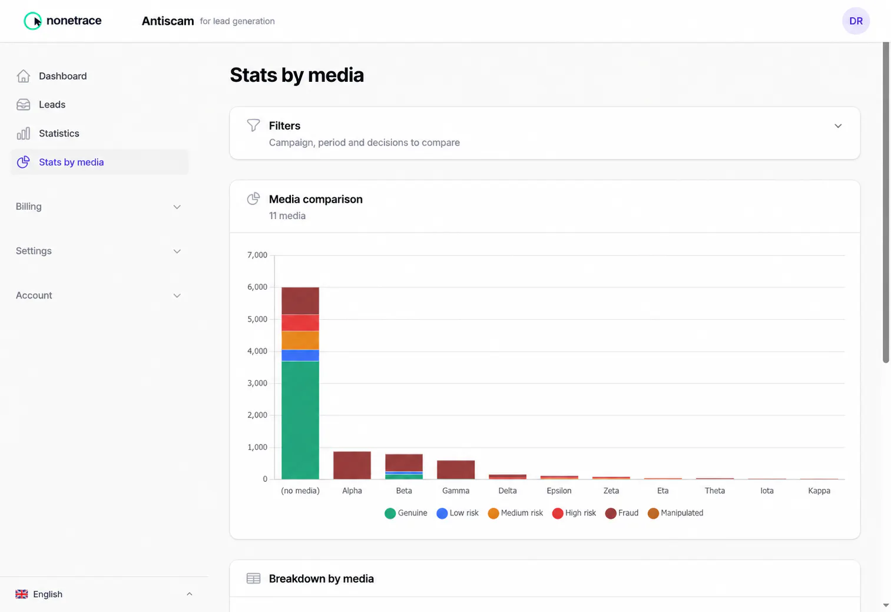Click the Filters funnel icon
Image resolution: width=891 pixels, height=612 pixels.
253,125
